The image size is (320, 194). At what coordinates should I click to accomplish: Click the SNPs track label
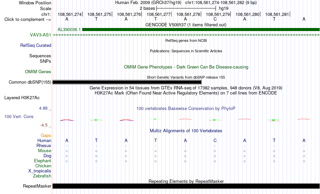click(45, 61)
